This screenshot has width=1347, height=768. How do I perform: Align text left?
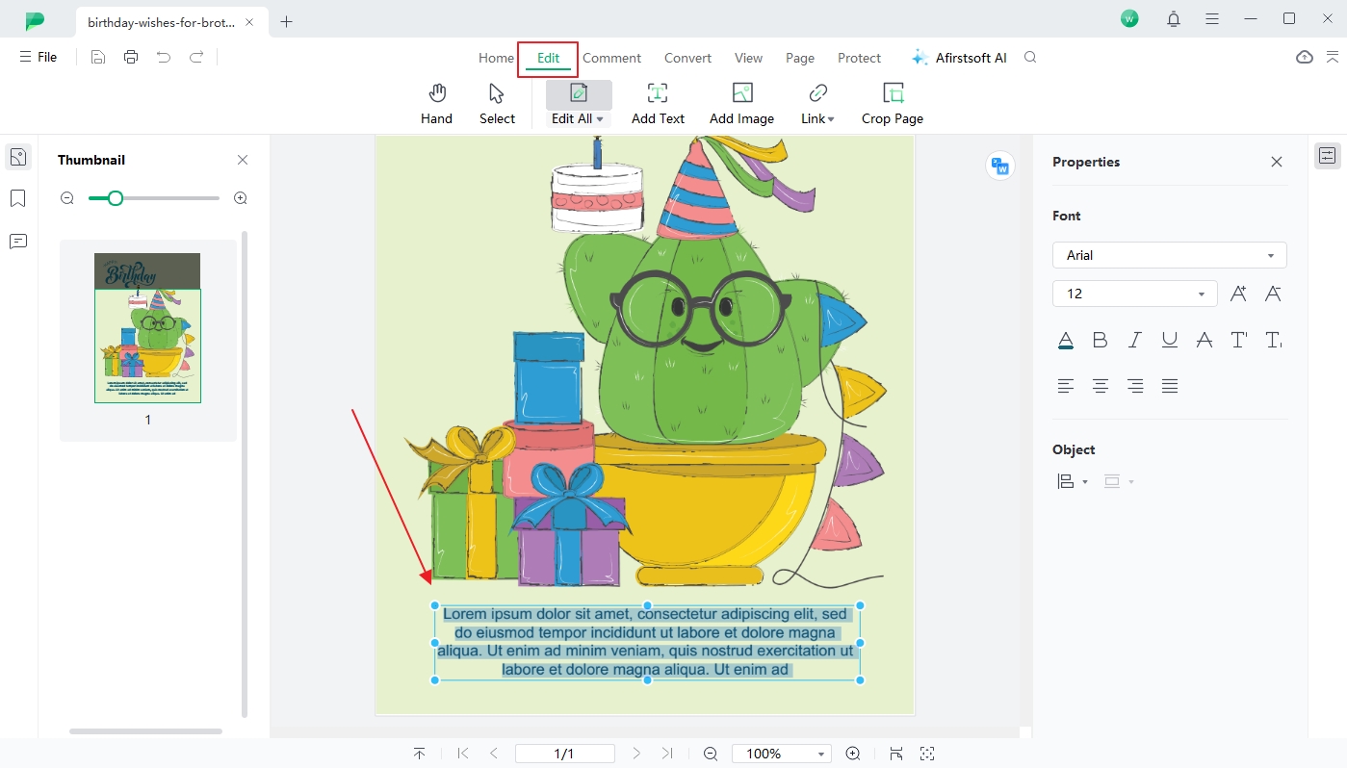click(x=1066, y=386)
